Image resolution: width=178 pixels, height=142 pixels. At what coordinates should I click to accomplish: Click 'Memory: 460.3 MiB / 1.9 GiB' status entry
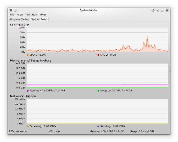[107, 131]
